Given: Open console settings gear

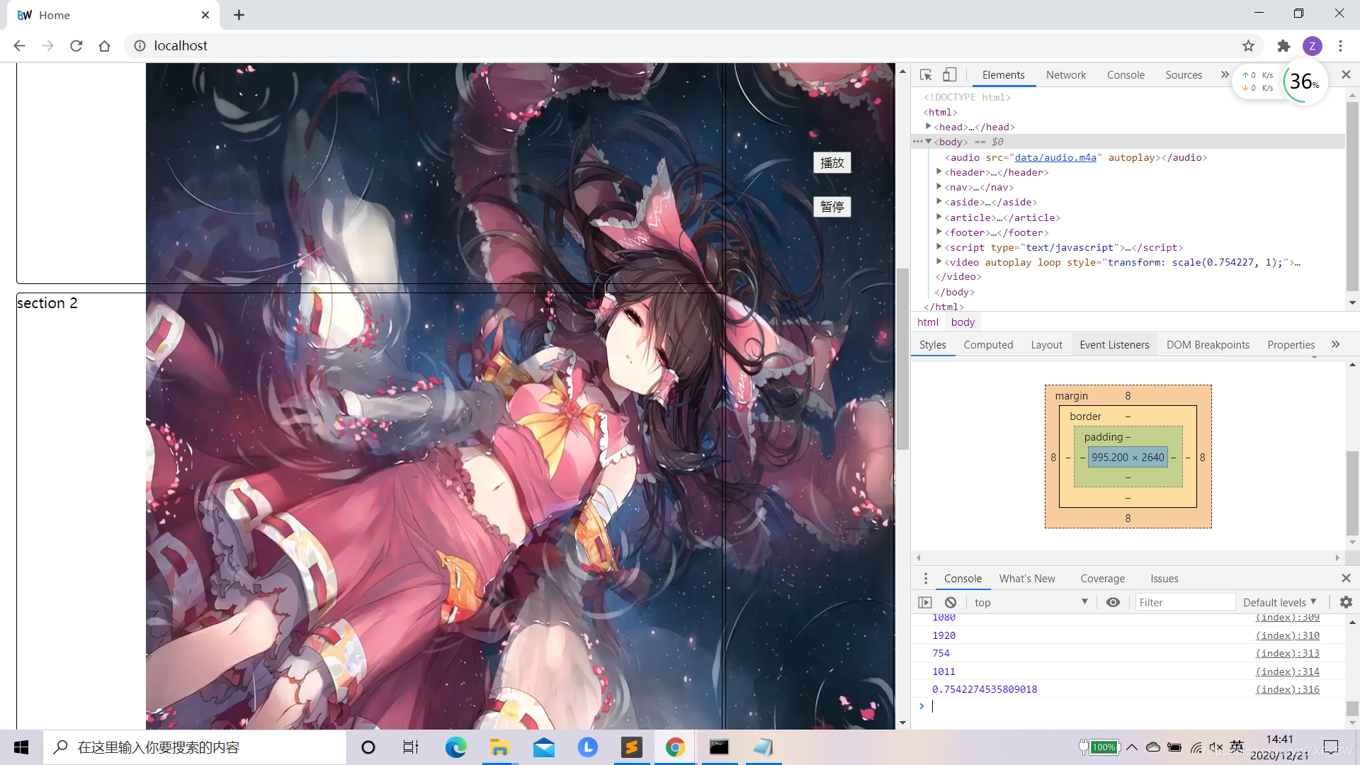Looking at the screenshot, I should 1346,602.
